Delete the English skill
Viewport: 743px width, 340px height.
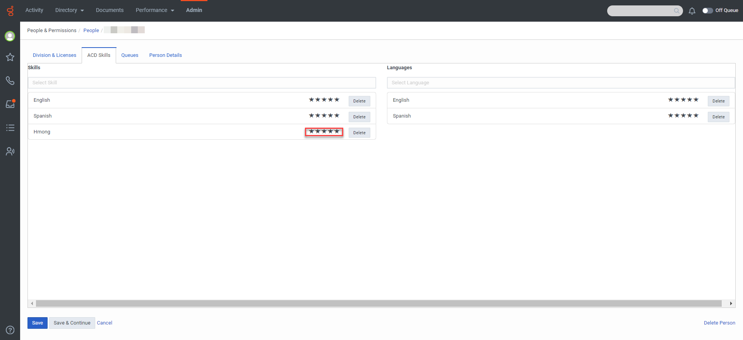pos(359,101)
